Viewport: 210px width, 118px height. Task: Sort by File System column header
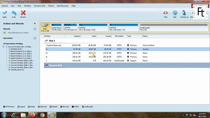coord(119,36)
